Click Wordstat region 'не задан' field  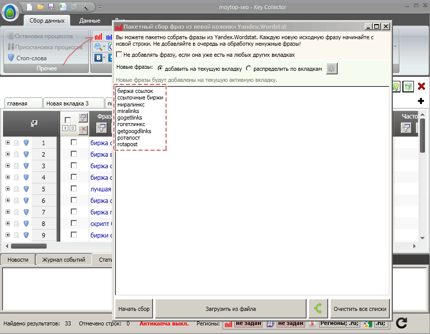coord(248,323)
